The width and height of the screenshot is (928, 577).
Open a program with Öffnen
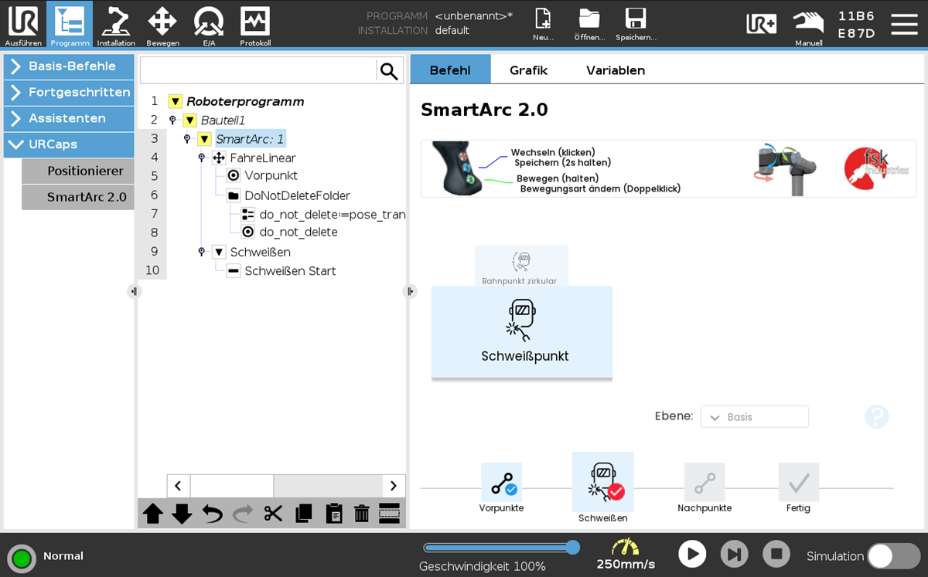coord(589,24)
